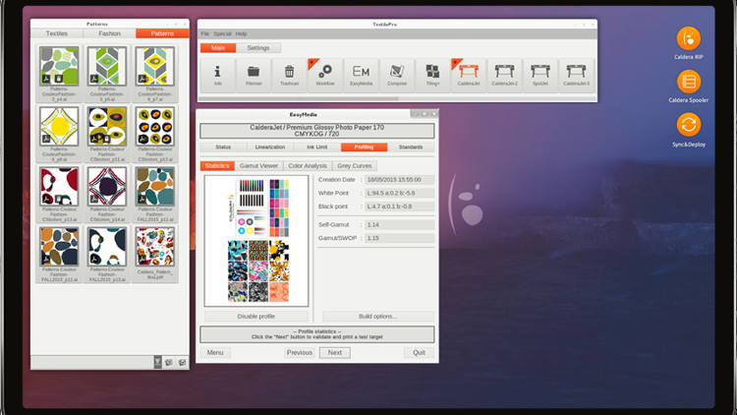Select the purple circle diamond pattern p14.ai
The image size is (737, 415).
point(107,186)
